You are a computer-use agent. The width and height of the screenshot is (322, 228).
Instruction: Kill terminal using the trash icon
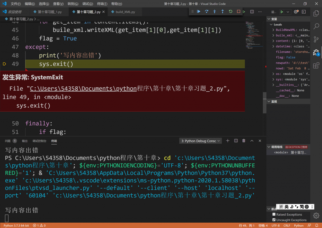(244, 141)
